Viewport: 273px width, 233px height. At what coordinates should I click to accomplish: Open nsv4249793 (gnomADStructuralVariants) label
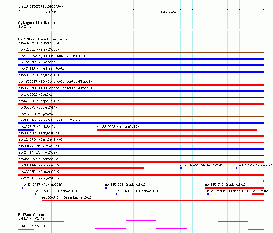(52, 56)
